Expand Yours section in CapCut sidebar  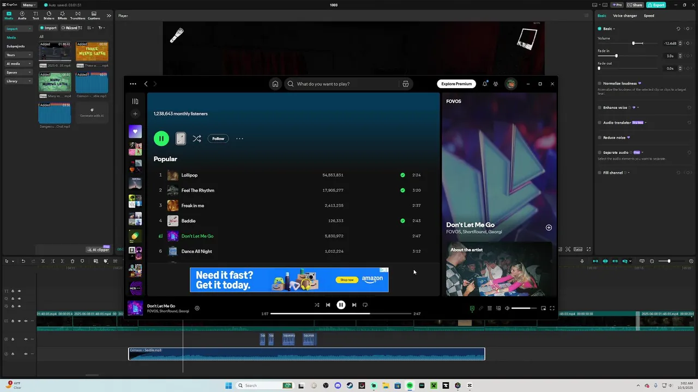click(19, 55)
